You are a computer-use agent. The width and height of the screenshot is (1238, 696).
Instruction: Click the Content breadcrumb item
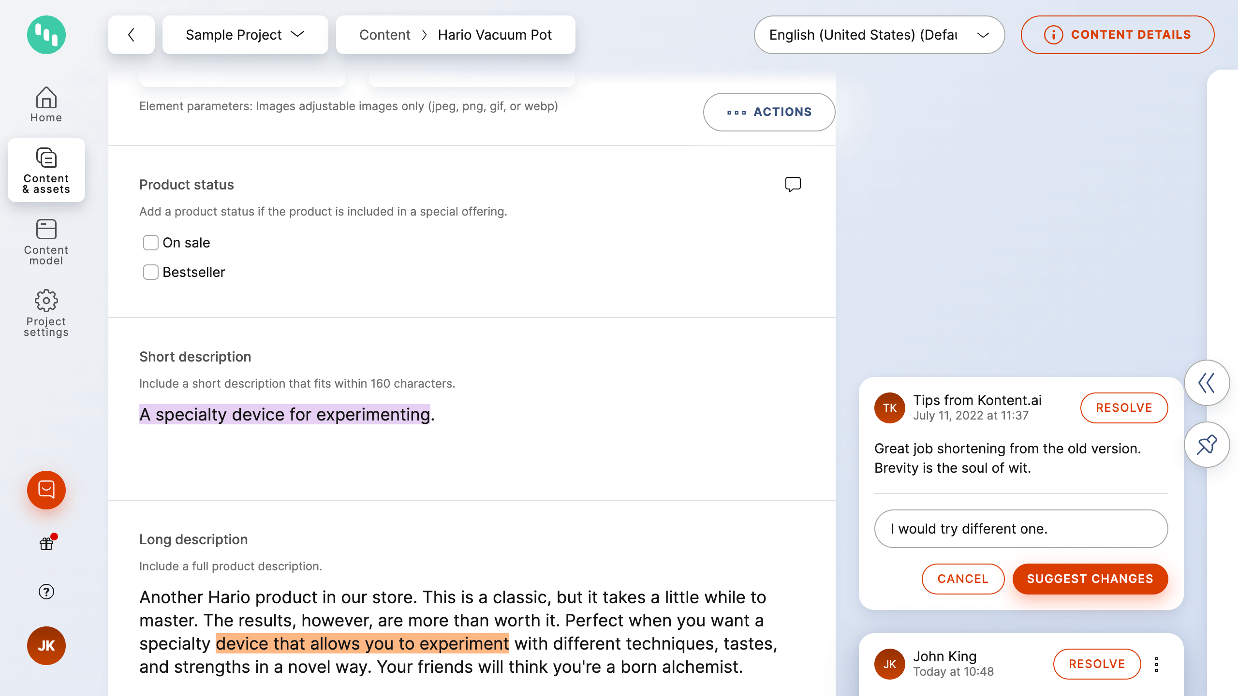tap(384, 35)
